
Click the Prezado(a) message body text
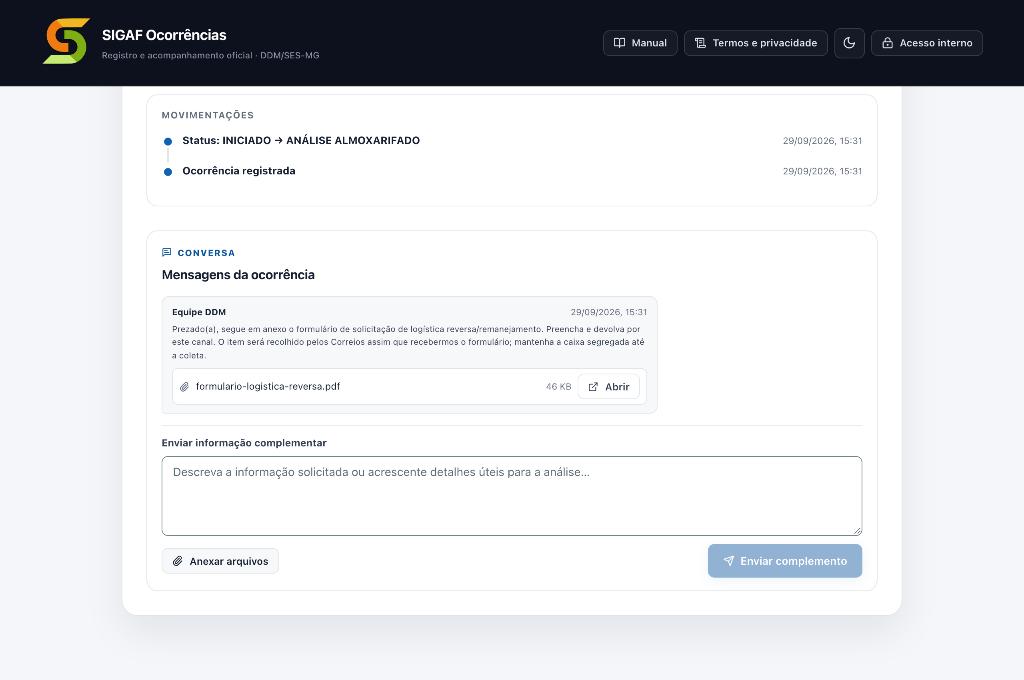pyautogui.click(x=408, y=342)
